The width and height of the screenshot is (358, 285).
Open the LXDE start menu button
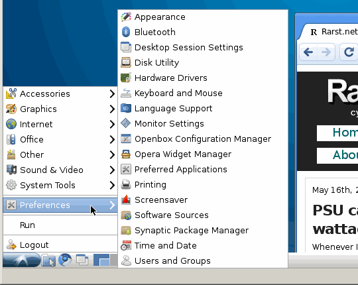[x=22, y=260]
